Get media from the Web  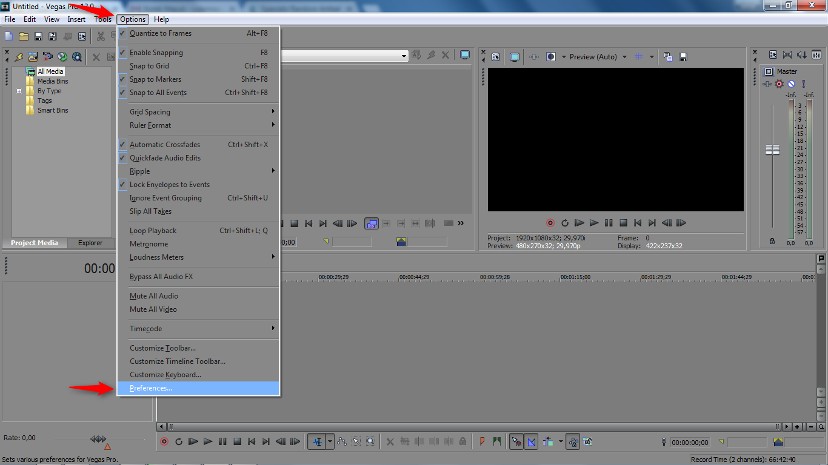coord(77,56)
